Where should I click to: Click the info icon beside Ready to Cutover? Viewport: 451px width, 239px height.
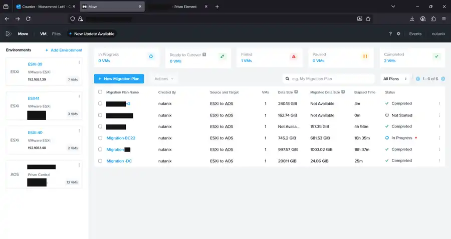pyautogui.click(x=204, y=54)
